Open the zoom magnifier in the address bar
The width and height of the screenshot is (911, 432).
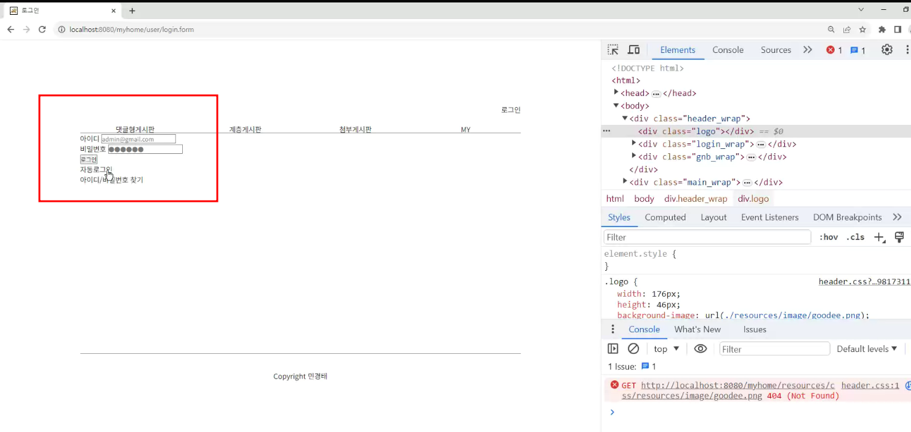click(831, 30)
